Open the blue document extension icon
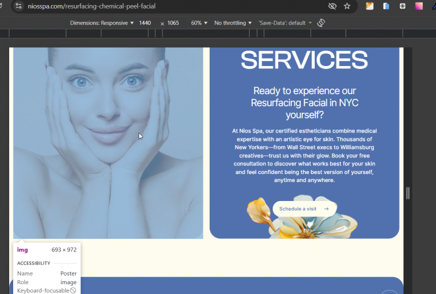Image resolution: width=436 pixels, height=294 pixels. coord(386,6)
